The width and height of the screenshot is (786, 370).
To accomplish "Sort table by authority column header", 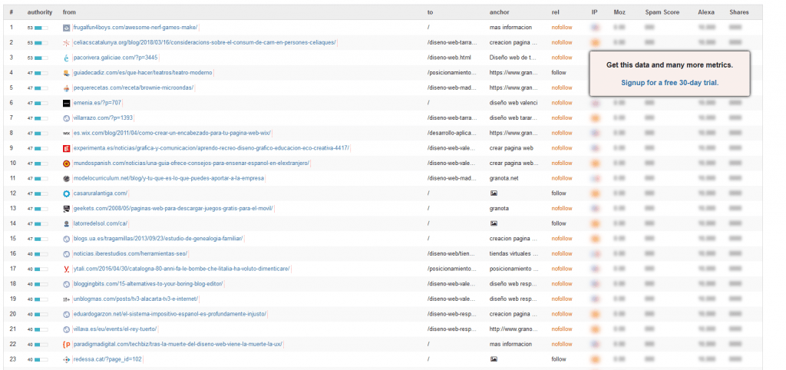I will (38, 12).
